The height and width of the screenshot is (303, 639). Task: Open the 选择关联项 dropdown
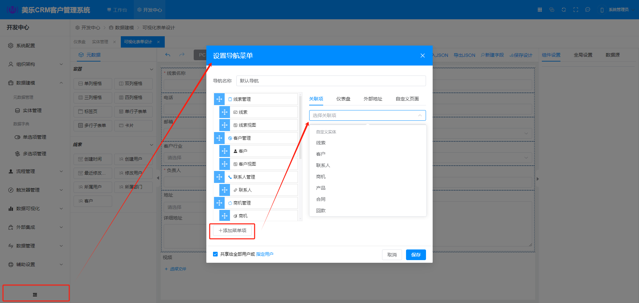[x=367, y=115]
